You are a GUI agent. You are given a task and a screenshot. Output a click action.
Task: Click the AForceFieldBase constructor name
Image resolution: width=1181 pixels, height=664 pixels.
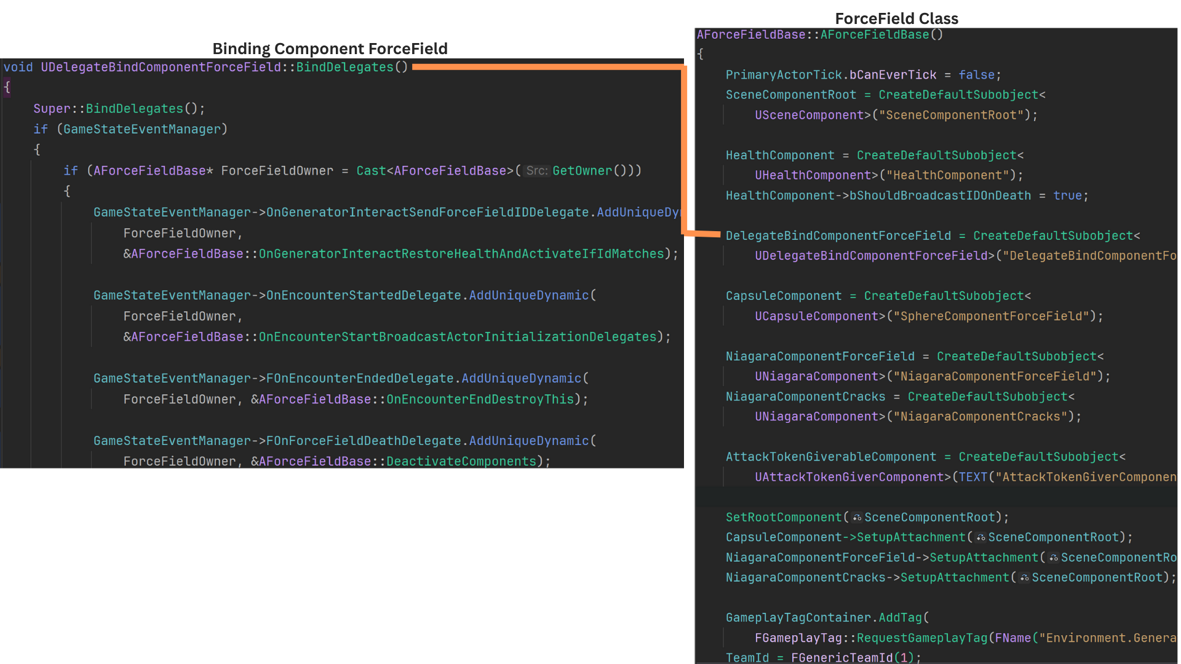(874, 35)
